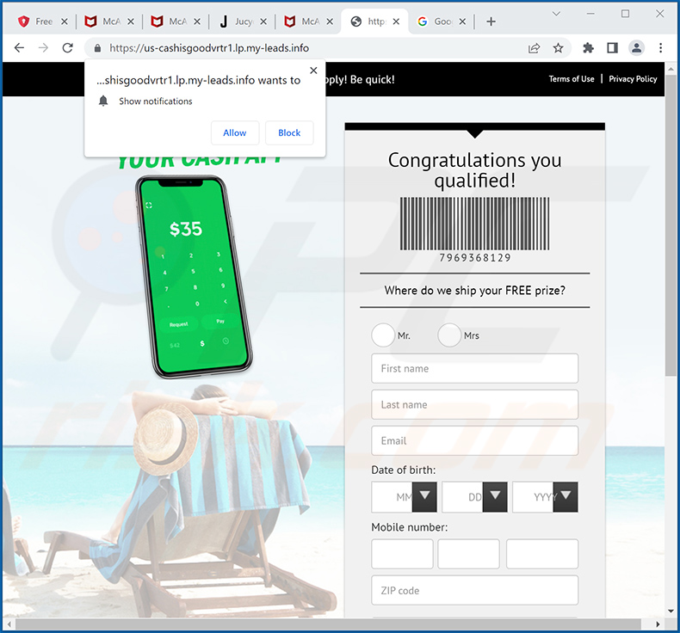
Task: Open the Chrome profile avatar icon
Action: pyautogui.click(x=636, y=48)
